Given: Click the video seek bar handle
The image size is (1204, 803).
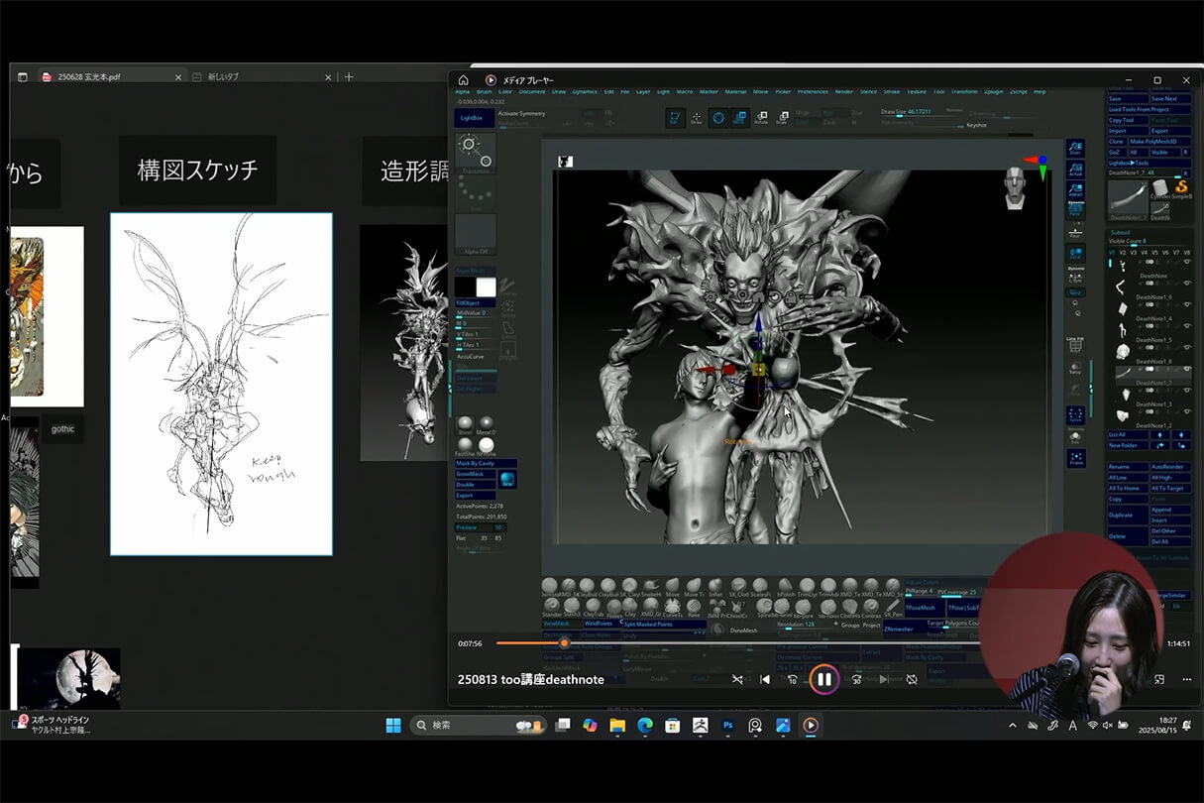Looking at the screenshot, I should tap(564, 643).
